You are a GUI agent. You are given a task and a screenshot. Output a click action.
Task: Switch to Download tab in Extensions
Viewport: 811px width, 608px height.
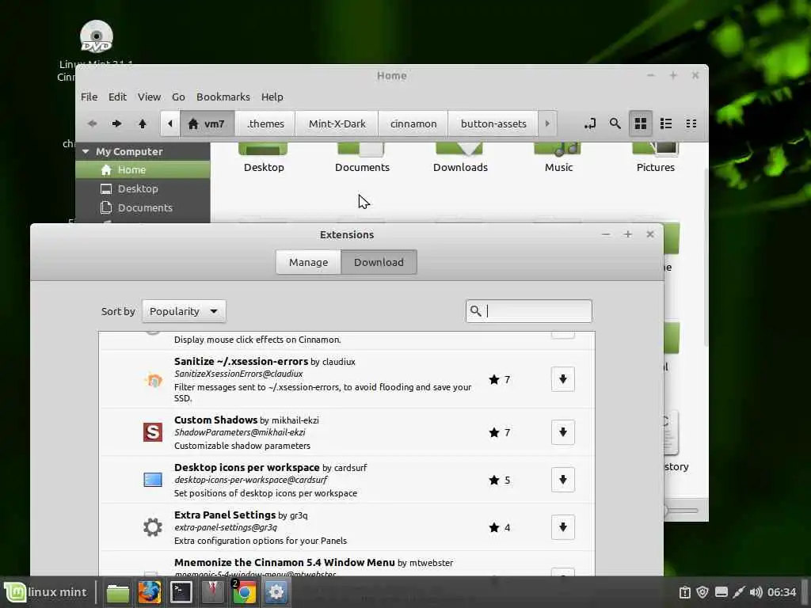[x=379, y=262]
